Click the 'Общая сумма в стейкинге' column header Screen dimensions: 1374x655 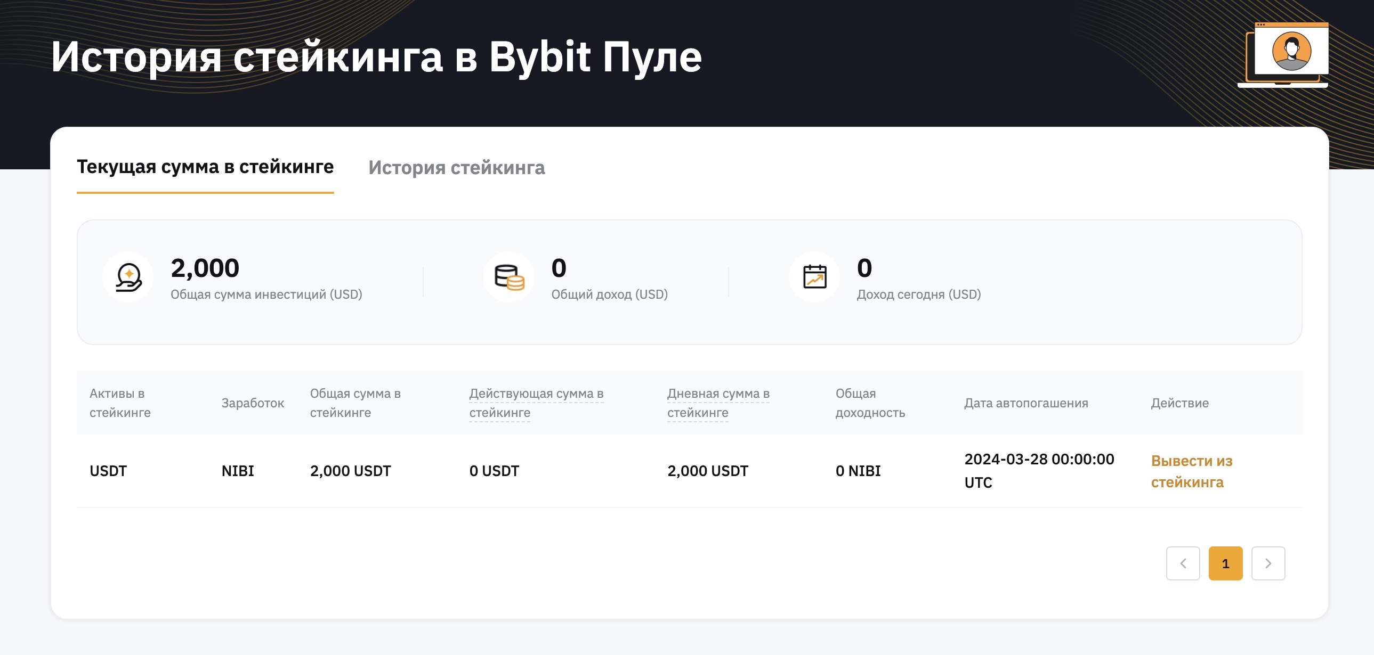pos(355,403)
